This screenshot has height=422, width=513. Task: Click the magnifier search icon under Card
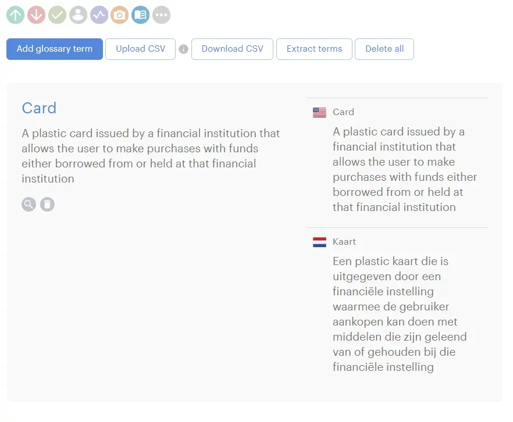click(28, 204)
